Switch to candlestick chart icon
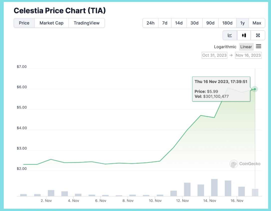 click(x=244, y=35)
